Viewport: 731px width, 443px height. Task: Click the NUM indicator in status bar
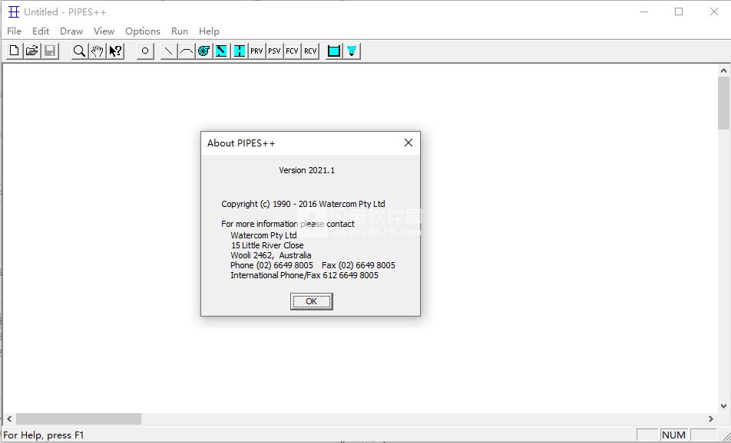coord(673,435)
